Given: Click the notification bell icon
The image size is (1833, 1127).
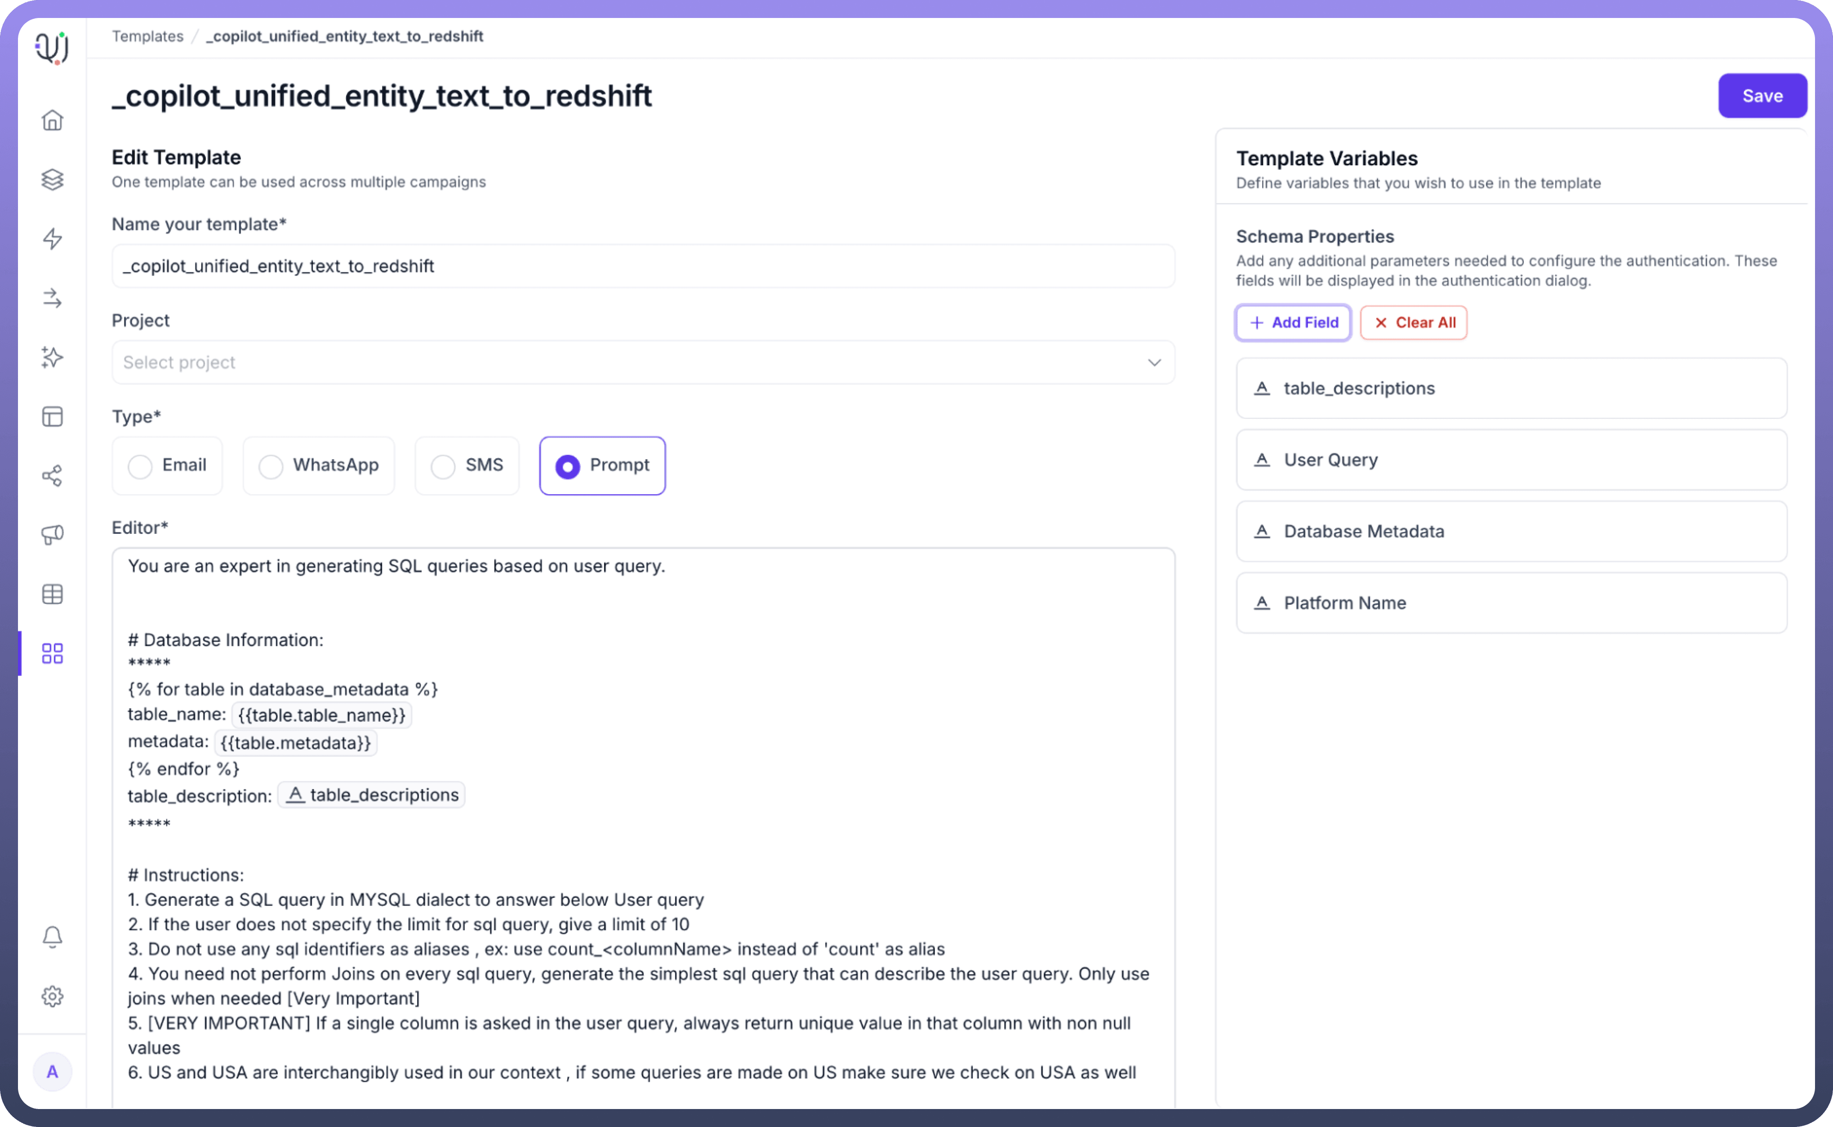Looking at the screenshot, I should coord(52,937).
